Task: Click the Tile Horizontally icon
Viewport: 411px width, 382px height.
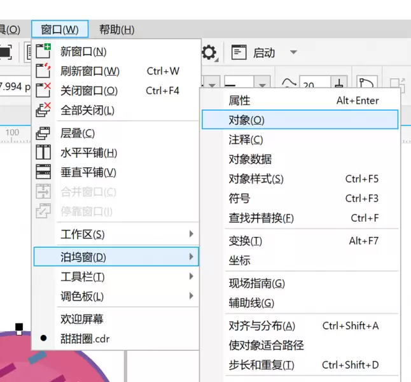Action: (43, 152)
